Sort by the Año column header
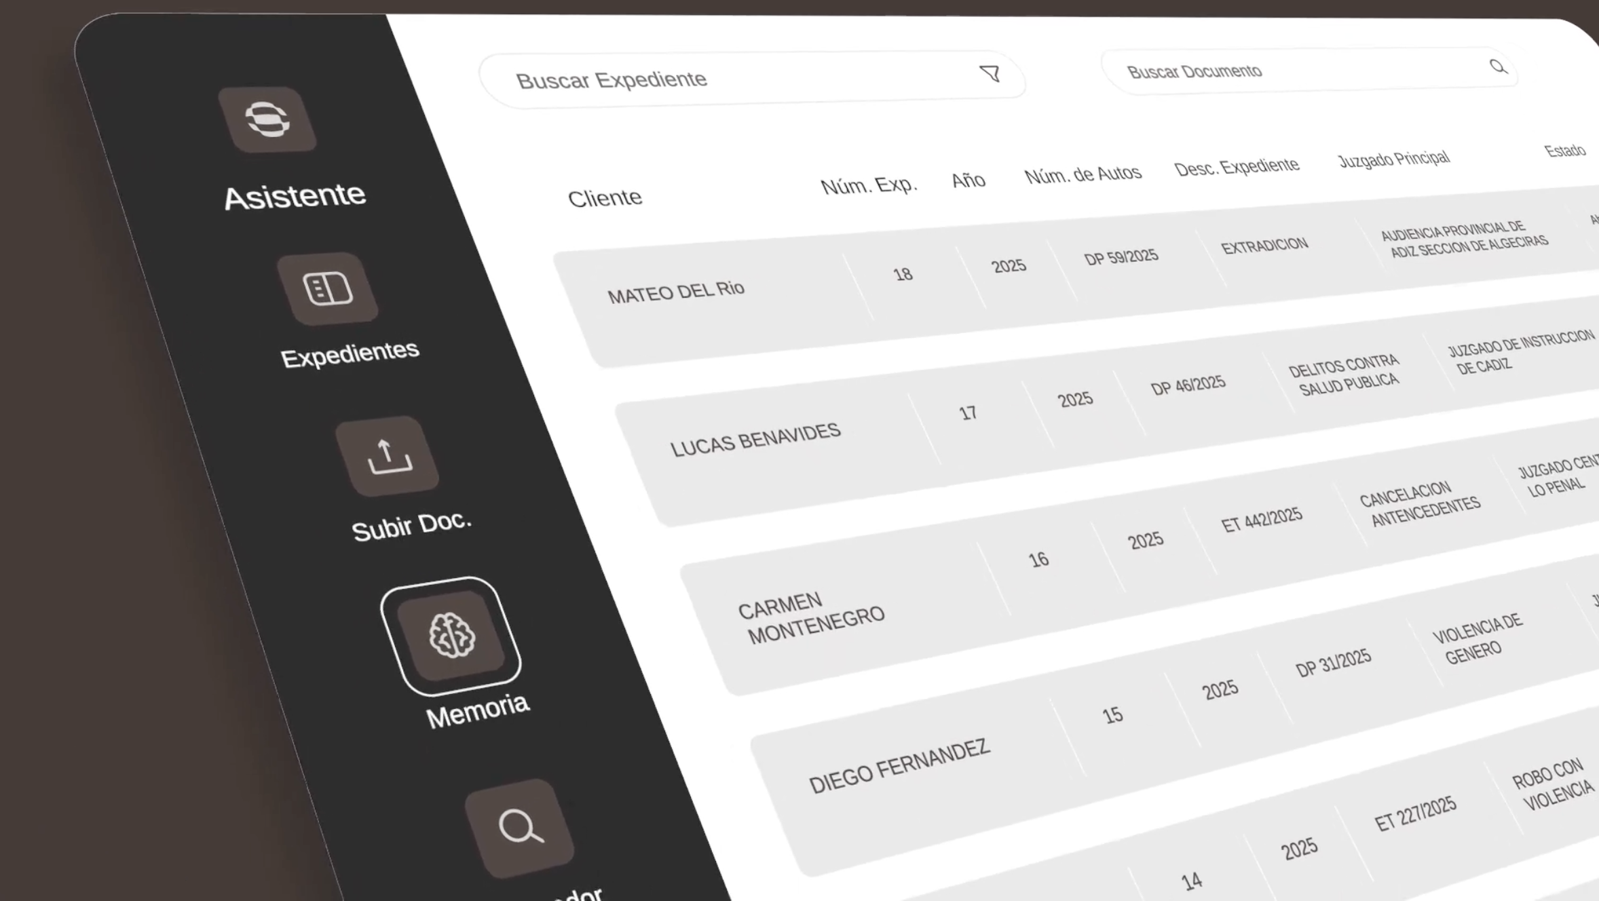 (968, 180)
